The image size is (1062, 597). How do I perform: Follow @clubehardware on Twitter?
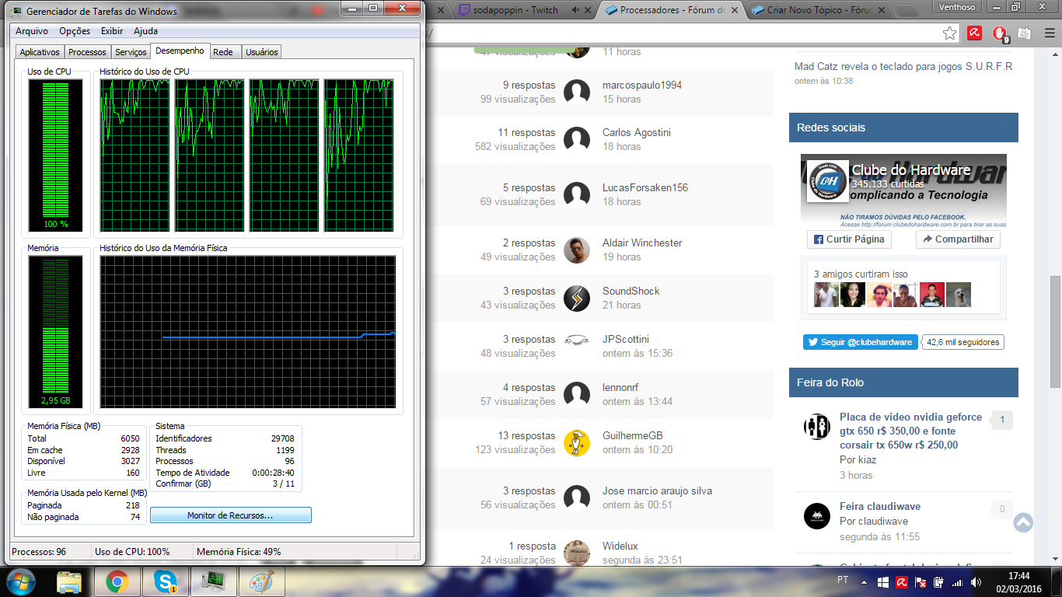tap(860, 342)
